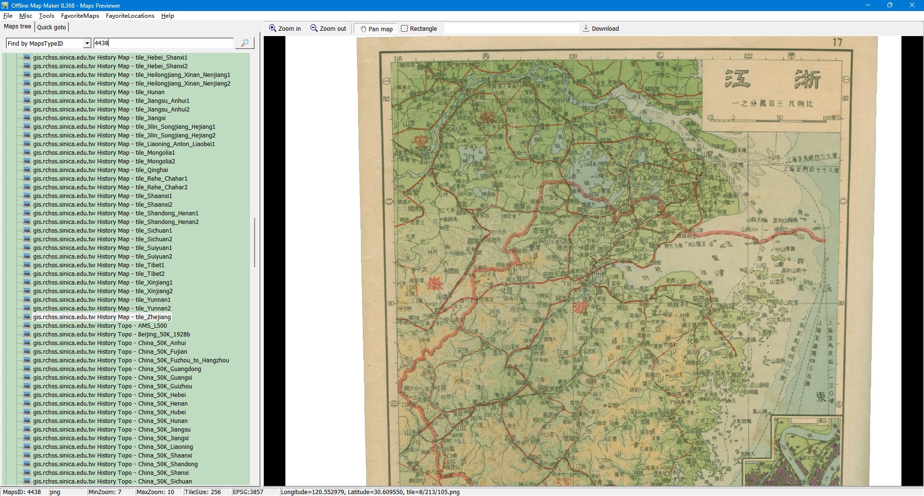Select History Map tile_Hunan in tree

(99, 92)
